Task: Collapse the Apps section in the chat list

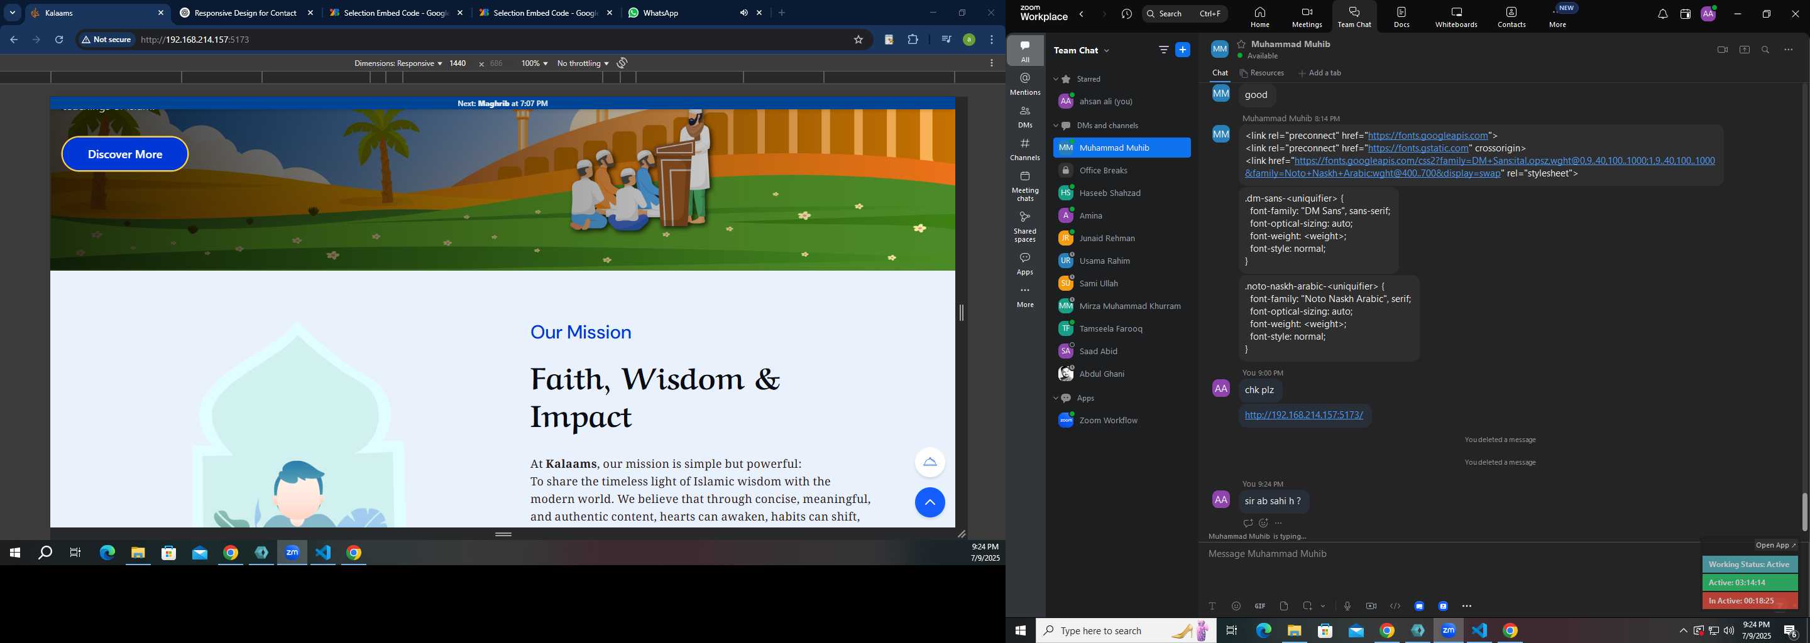Action: point(1055,398)
